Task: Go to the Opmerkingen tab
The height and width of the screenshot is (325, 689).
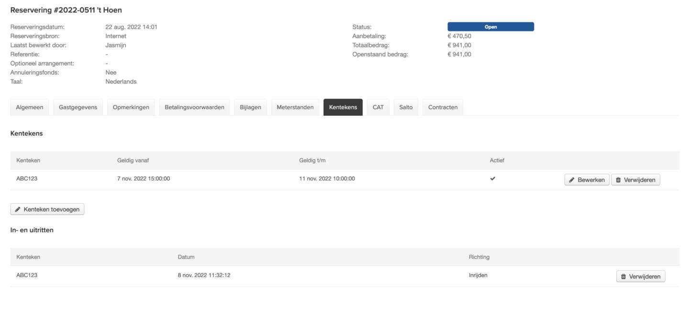Action: pyautogui.click(x=131, y=107)
